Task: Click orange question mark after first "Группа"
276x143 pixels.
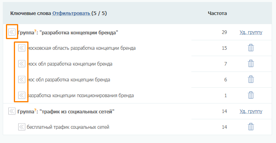Action: click(x=35, y=31)
